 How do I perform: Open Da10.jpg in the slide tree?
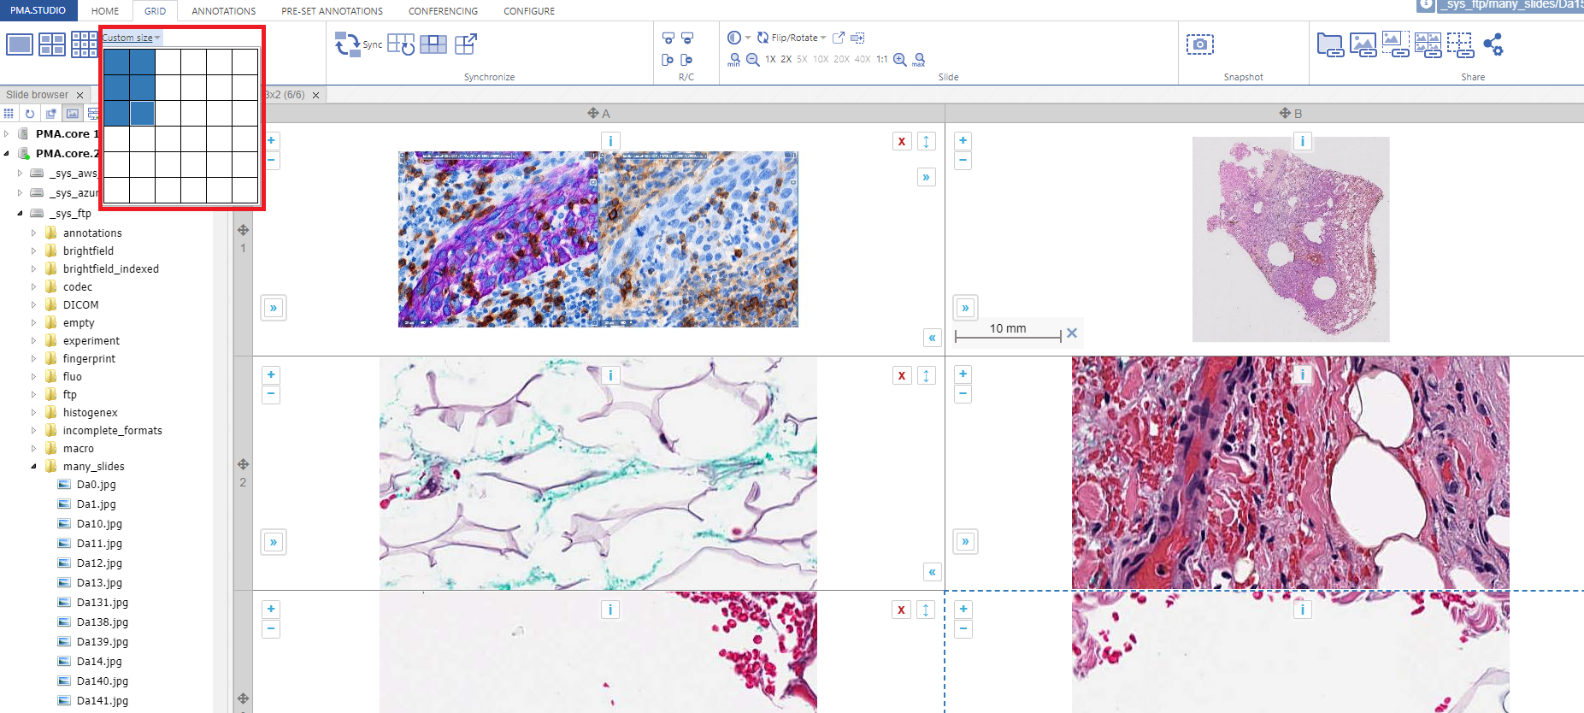[99, 524]
